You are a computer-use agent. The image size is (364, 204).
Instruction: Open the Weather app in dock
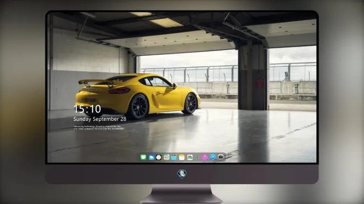point(151,158)
